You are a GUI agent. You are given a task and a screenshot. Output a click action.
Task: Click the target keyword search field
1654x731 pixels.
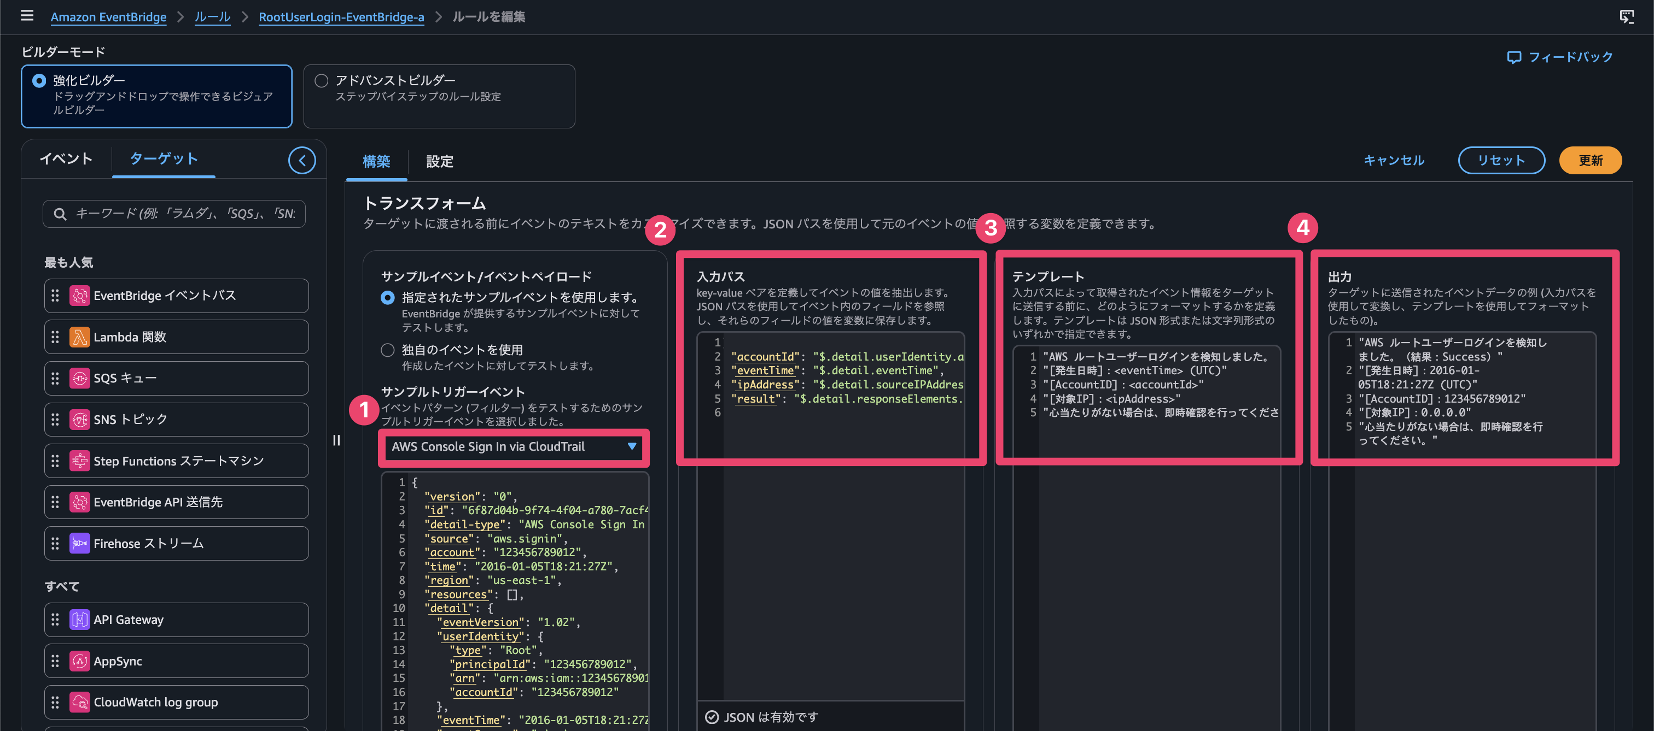[x=174, y=214]
